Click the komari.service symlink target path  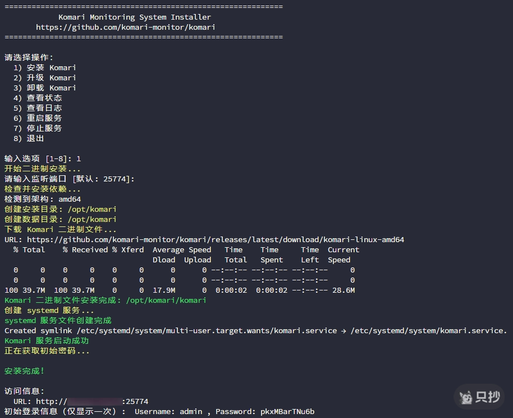click(429, 330)
